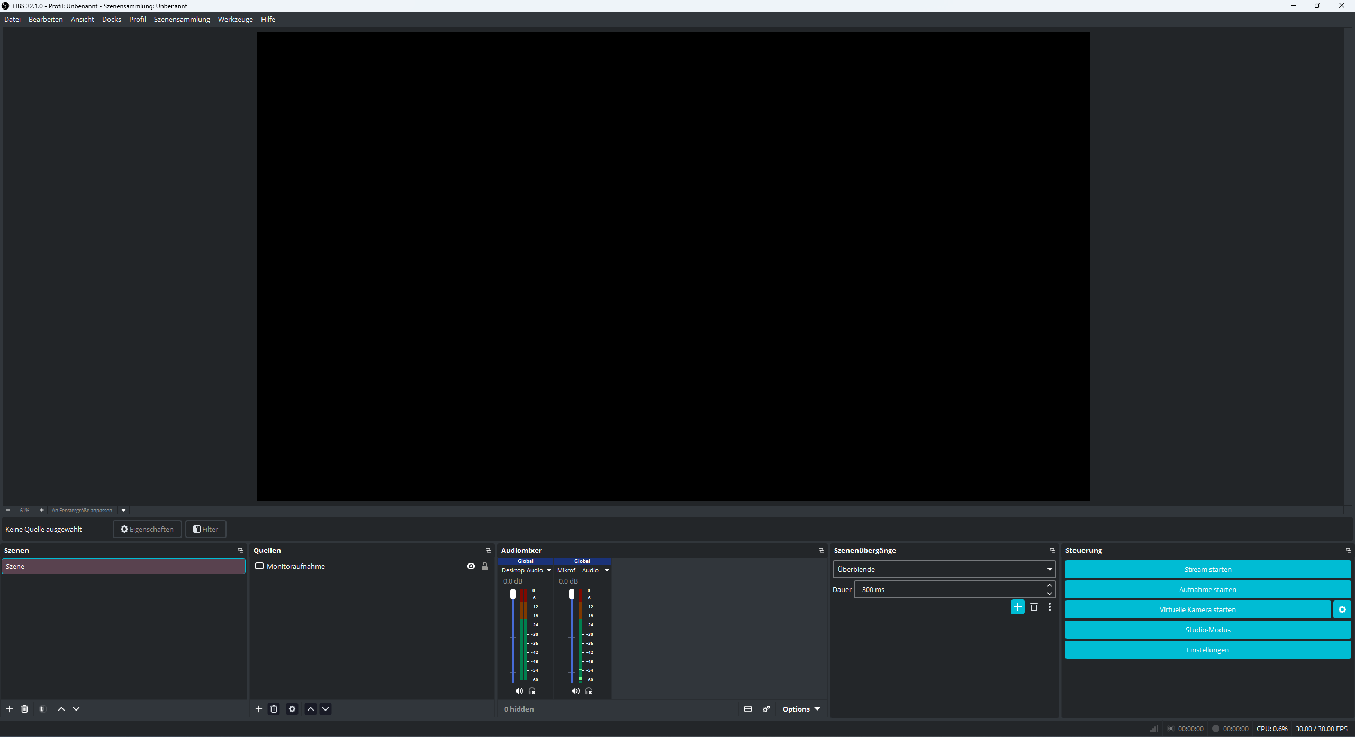Image resolution: width=1355 pixels, height=737 pixels.
Task: Click the Eigenschaften button
Action: point(147,529)
